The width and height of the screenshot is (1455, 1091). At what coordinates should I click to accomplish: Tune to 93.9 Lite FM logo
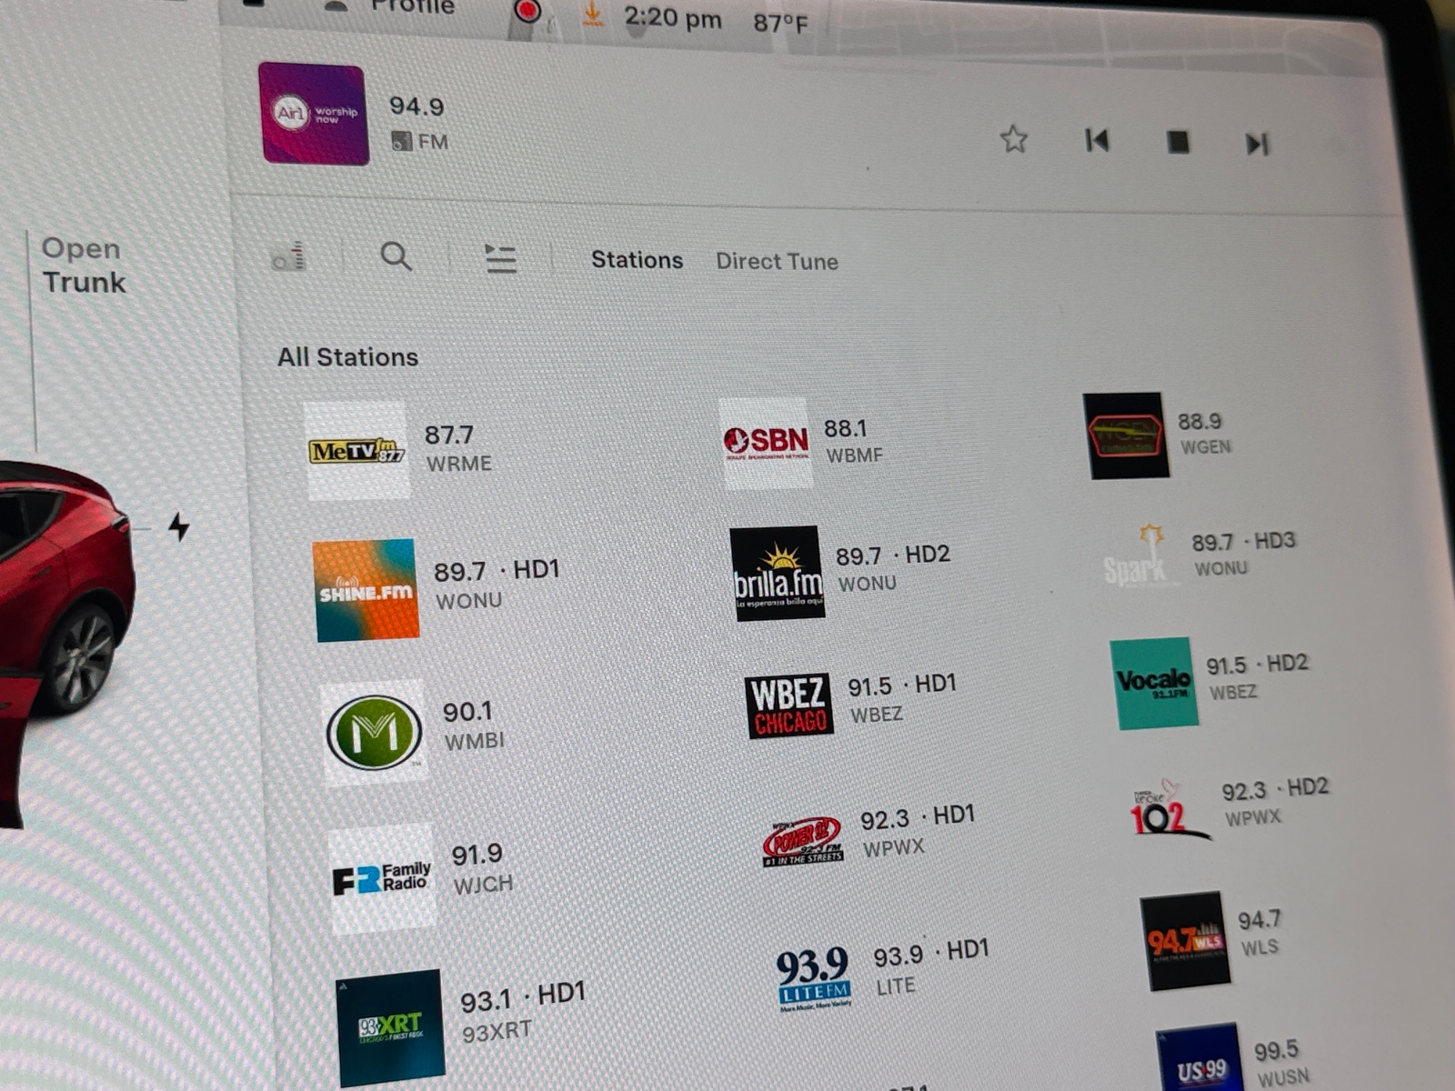(814, 978)
